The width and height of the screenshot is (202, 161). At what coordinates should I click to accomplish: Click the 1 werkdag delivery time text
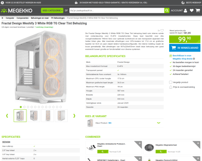[44, 27]
